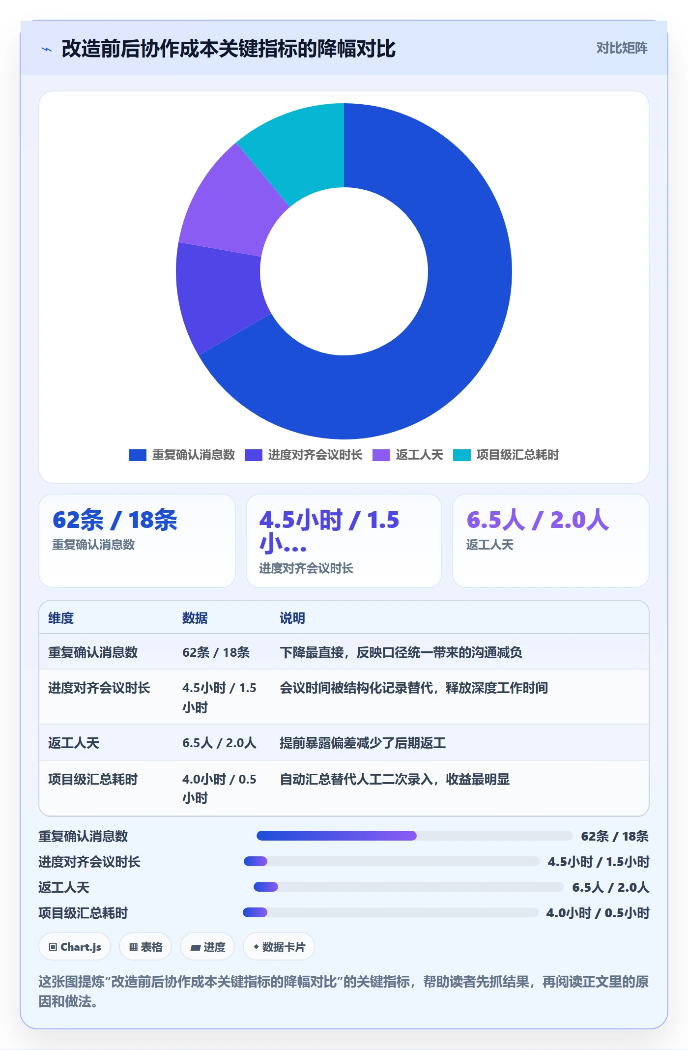Select the 6.5人 / 2.0人 data card
The image size is (688, 1050).
[x=551, y=540]
